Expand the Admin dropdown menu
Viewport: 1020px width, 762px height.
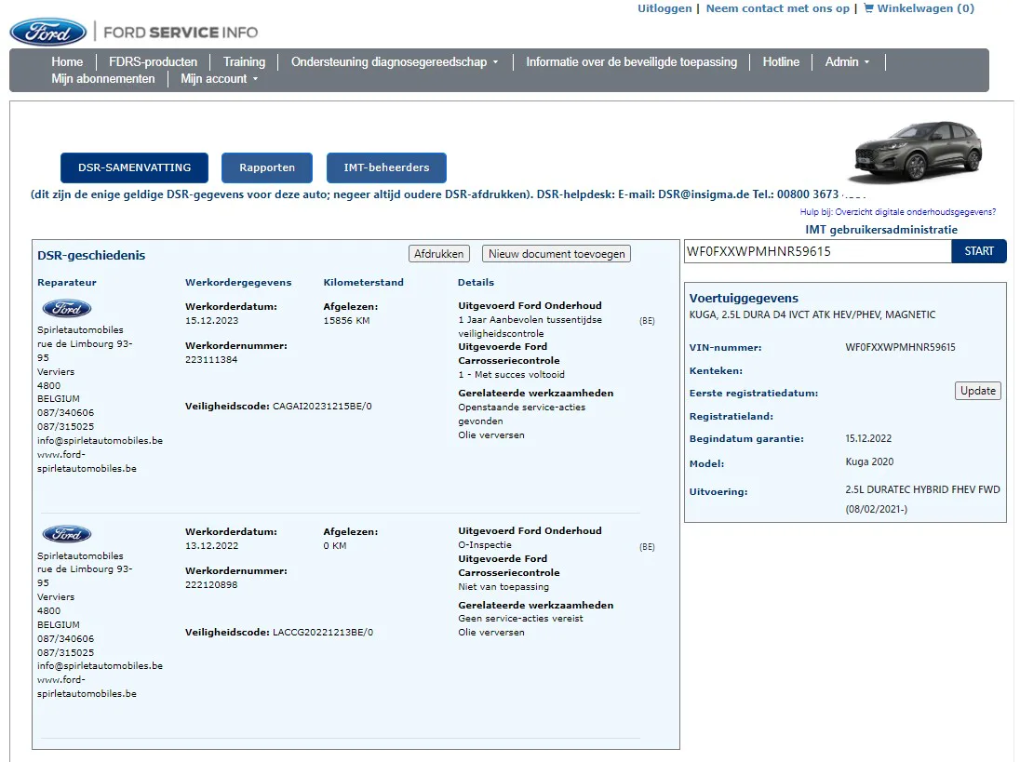click(847, 61)
